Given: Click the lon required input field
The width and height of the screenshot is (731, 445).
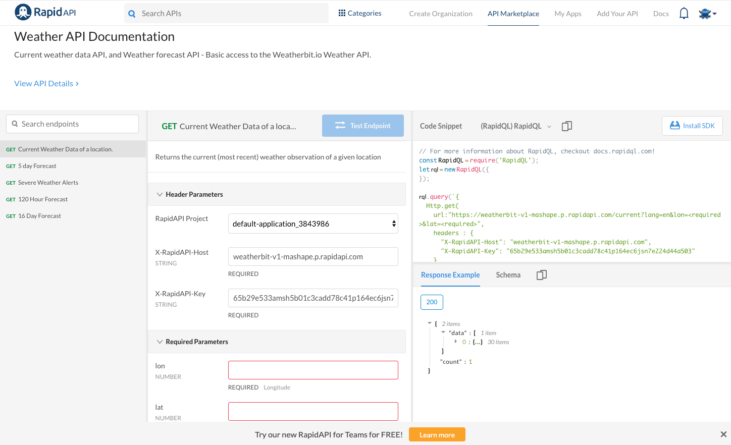Looking at the screenshot, I should 313,370.
